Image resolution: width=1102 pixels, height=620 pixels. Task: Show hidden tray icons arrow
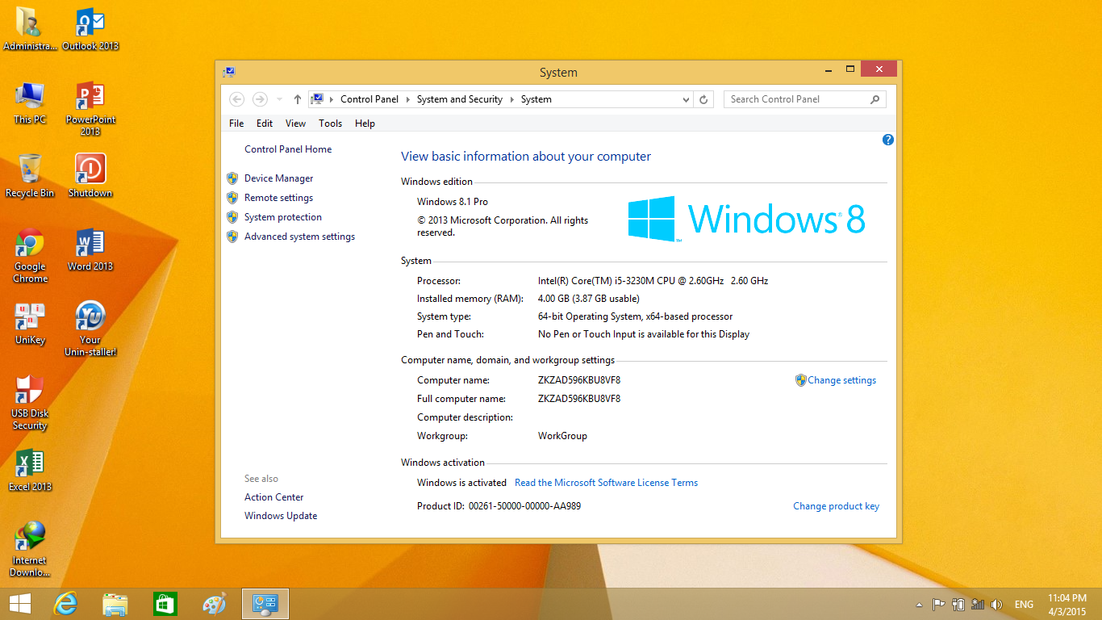click(919, 605)
